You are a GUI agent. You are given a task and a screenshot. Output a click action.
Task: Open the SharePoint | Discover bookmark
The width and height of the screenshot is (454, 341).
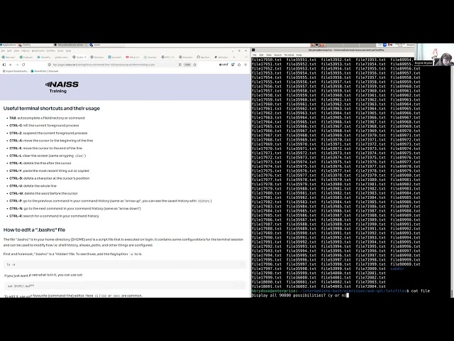click(45, 71)
